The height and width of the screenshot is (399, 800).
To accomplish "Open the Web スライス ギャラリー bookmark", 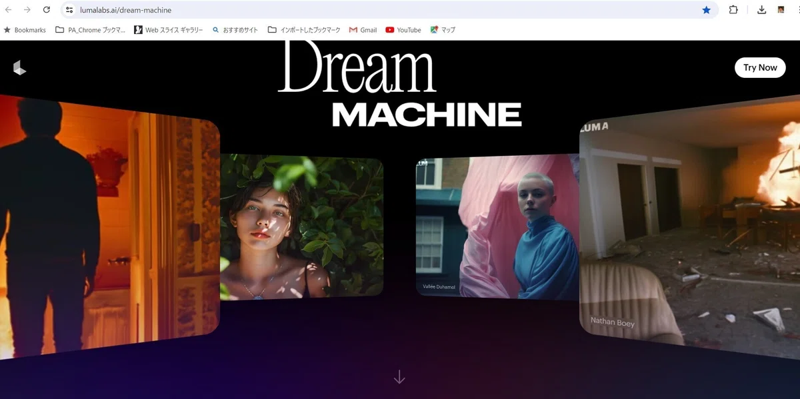I will click(x=169, y=30).
